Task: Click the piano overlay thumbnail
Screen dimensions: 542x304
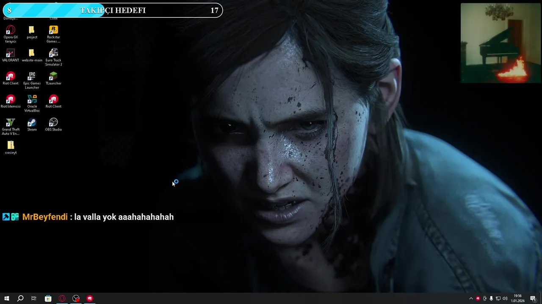Action: point(501,43)
